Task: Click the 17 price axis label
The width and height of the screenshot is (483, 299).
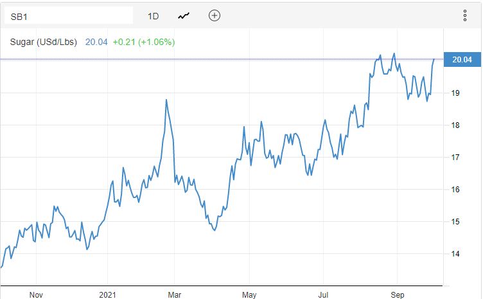Action: [455, 158]
